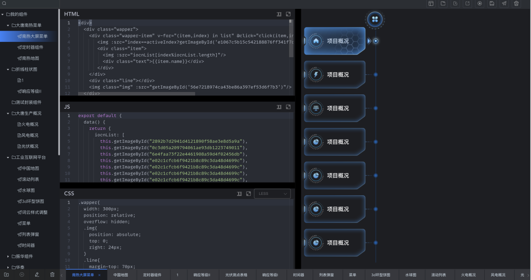The height and width of the screenshot is (280, 531).
Task: Collapse the 工业互联网平台 folder
Action: 8,157
